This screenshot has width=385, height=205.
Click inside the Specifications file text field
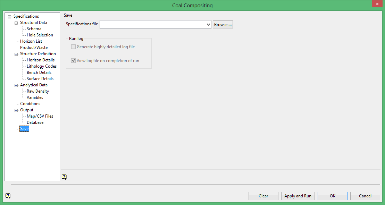[x=153, y=25]
